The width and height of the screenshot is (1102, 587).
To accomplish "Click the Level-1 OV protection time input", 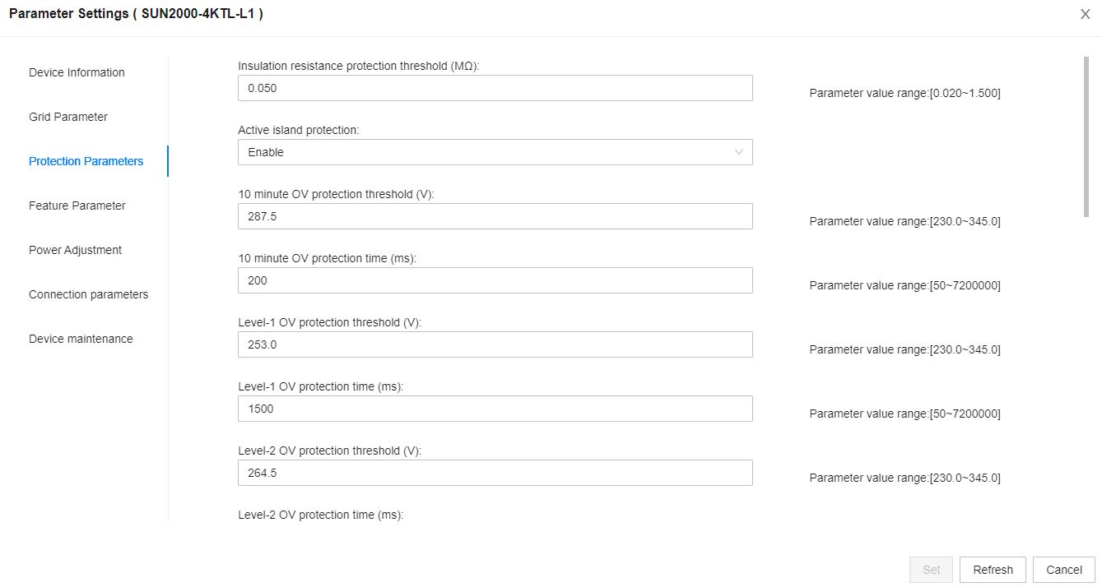I will pos(495,409).
